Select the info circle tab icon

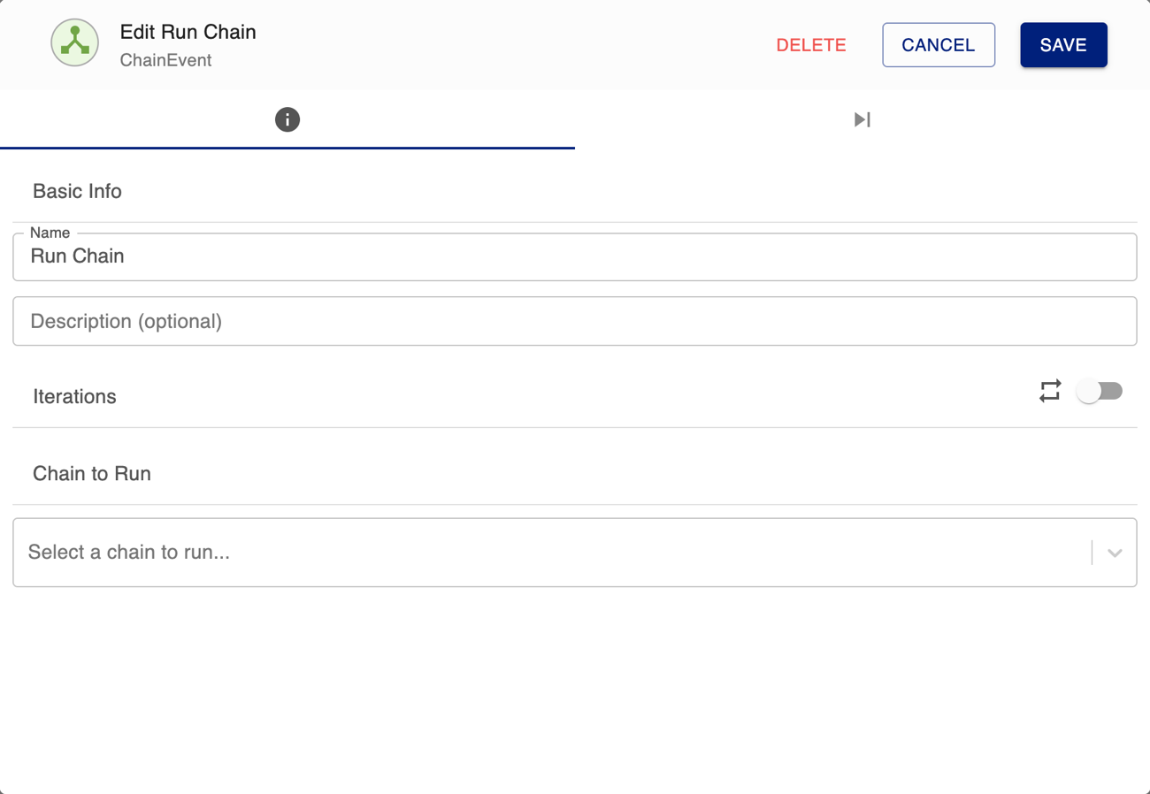287,119
